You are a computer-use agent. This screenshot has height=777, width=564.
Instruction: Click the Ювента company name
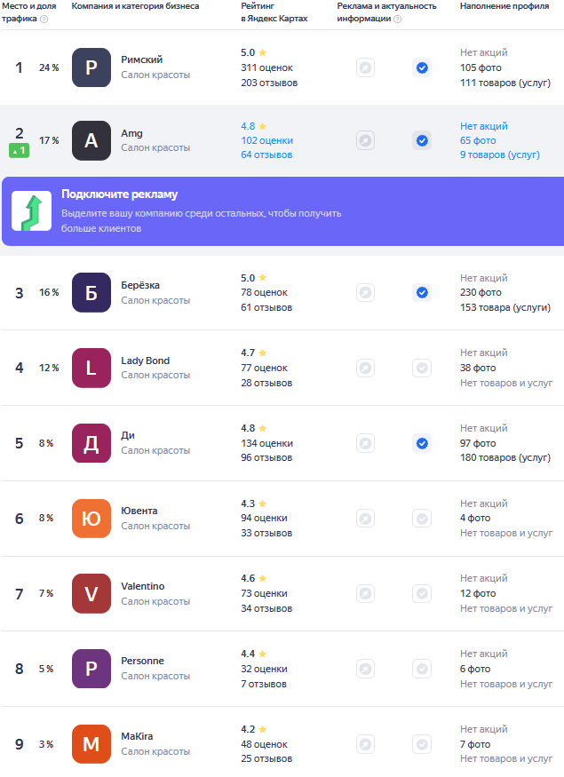pyautogui.click(x=139, y=511)
